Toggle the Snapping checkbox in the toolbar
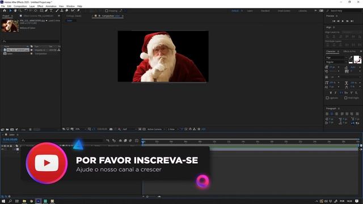Image resolution: width=363 pixels, height=204 pixels. click(x=107, y=11)
